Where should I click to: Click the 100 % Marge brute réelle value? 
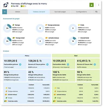(56, 72)
